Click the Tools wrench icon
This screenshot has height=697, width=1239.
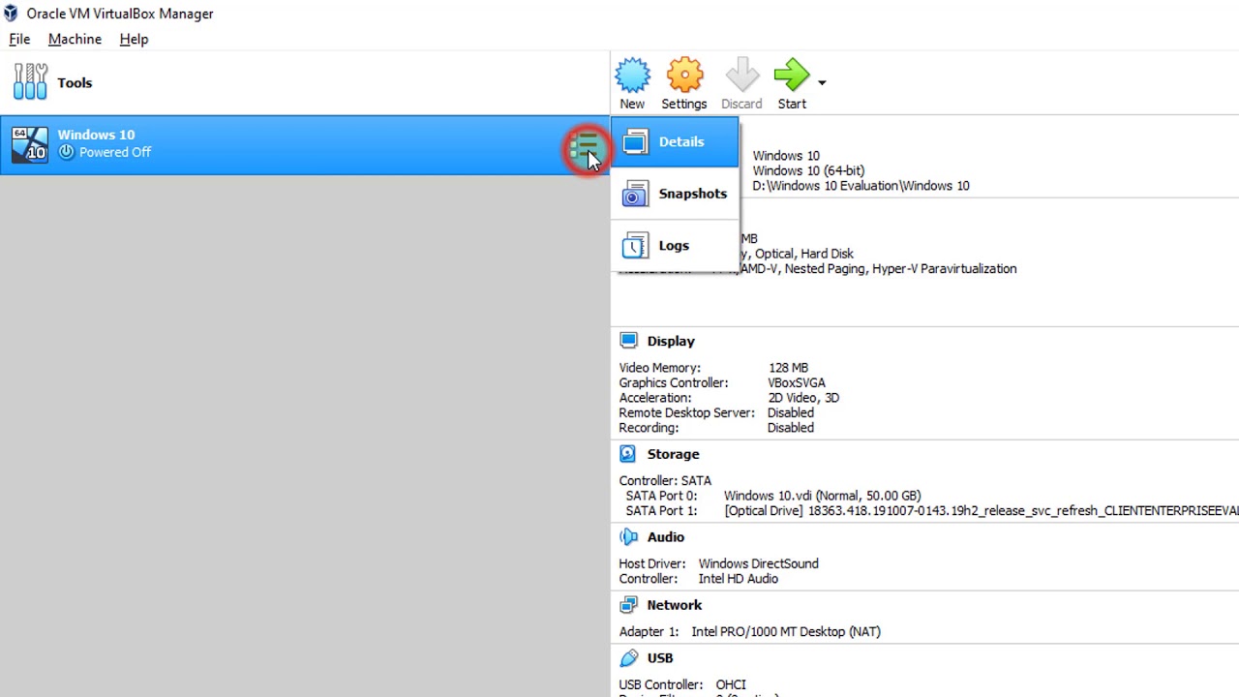tap(30, 82)
